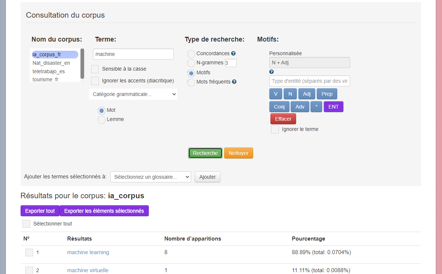This screenshot has height=274, width=442.
Task: Insert the Adj pattern tag
Action: (306, 94)
